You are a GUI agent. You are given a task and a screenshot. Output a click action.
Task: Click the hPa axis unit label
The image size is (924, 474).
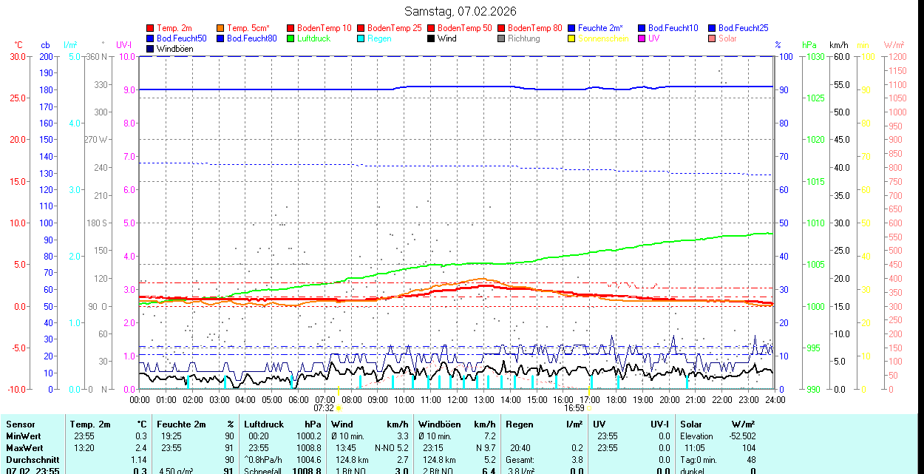tap(810, 45)
